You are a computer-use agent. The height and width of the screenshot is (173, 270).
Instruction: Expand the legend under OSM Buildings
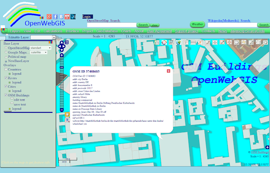[x=10, y=109]
